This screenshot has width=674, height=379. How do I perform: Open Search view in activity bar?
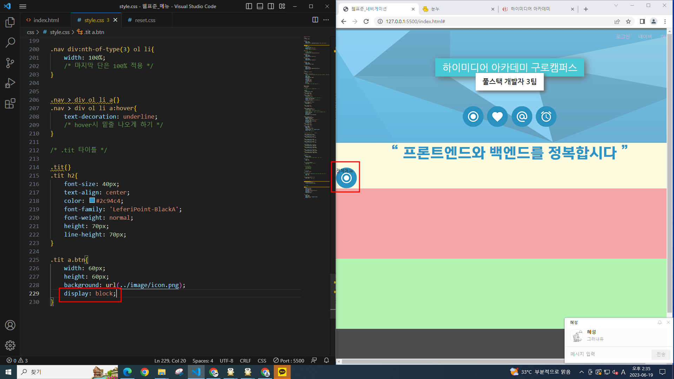click(x=10, y=42)
